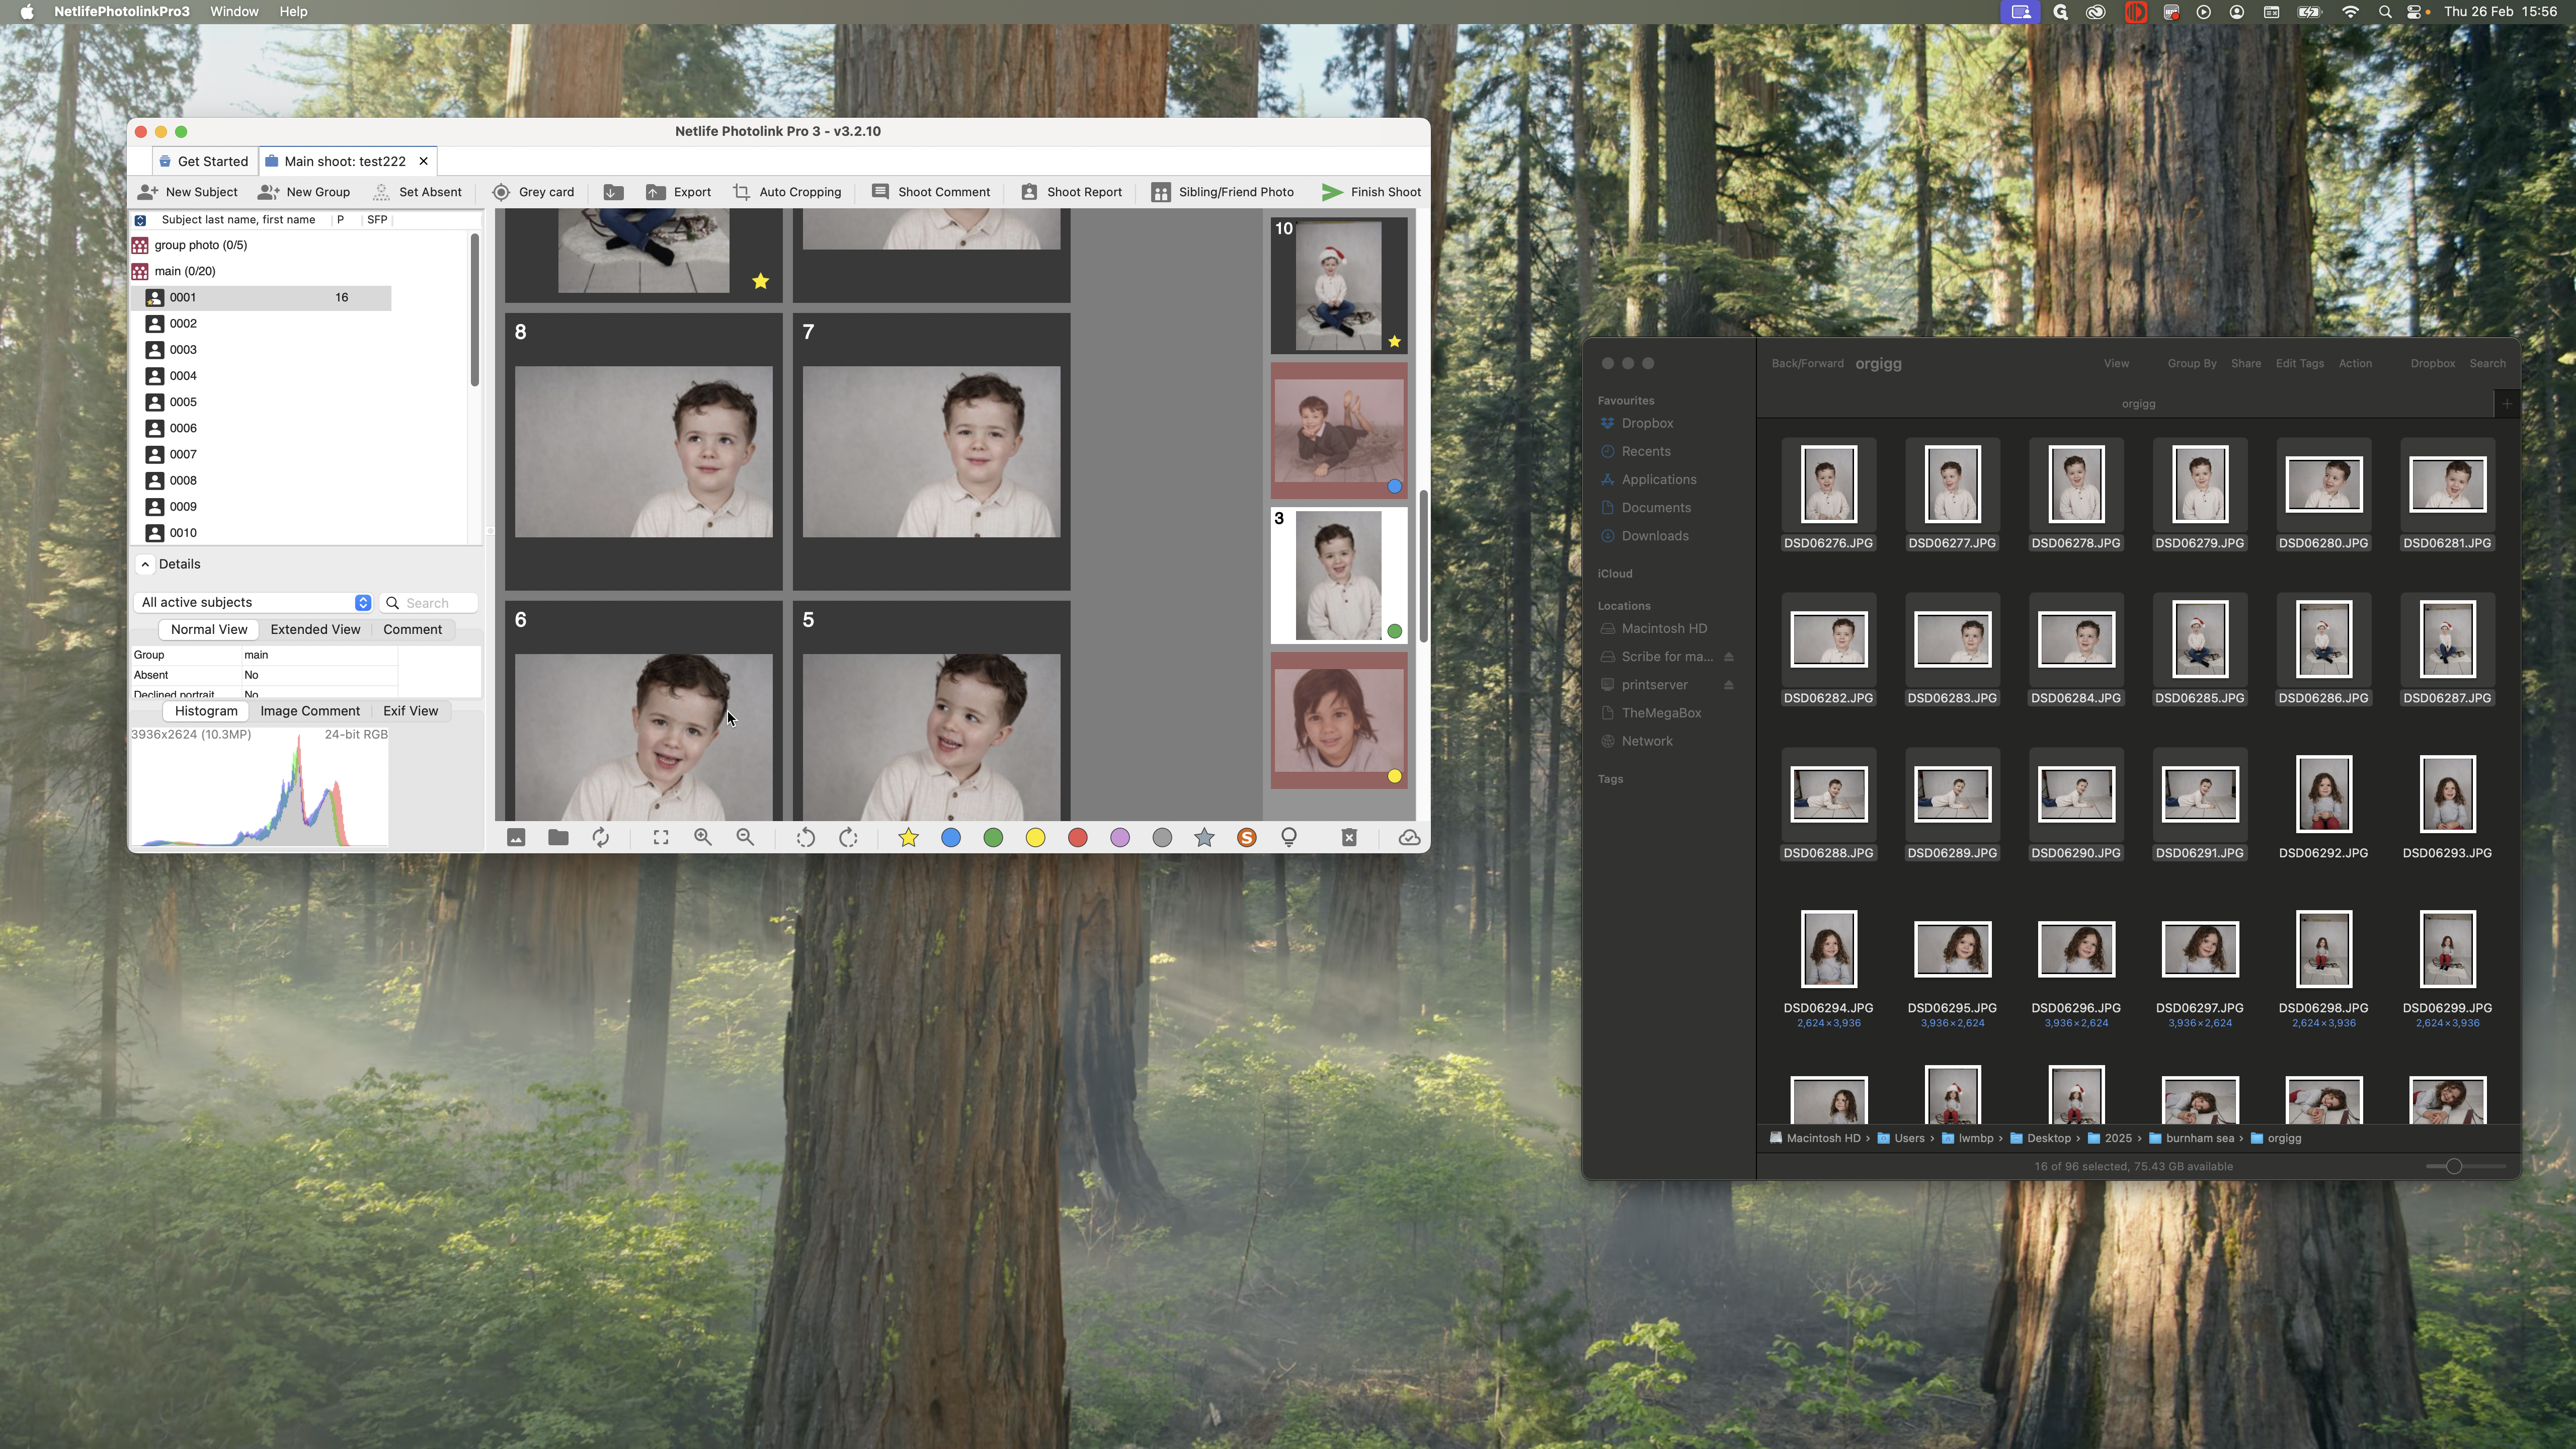This screenshot has width=2576, height=1449.
Task: Click the rotate counterclockwise icon
Action: click(805, 838)
